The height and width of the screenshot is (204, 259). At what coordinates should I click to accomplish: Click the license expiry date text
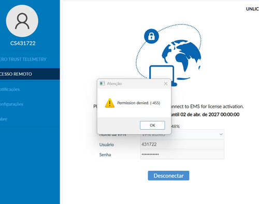(x=205, y=115)
